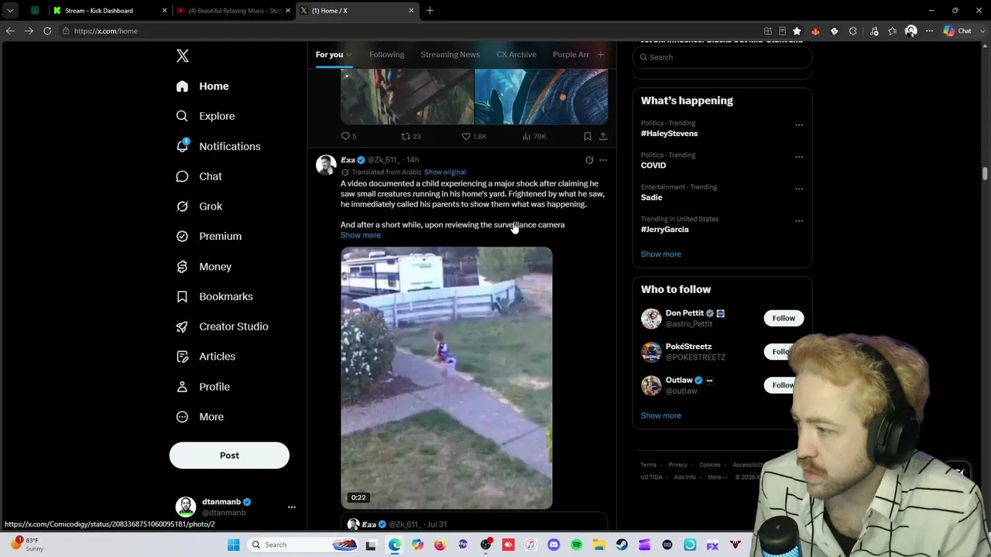Click the Grok icon on Ezz's post
This screenshot has height=557, width=991.
[589, 160]
